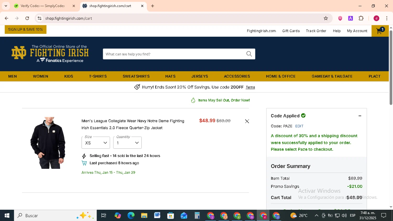393x221 pixels.
Task: Open Outlook from the taskbar
Action: click(x=184, y=215)
